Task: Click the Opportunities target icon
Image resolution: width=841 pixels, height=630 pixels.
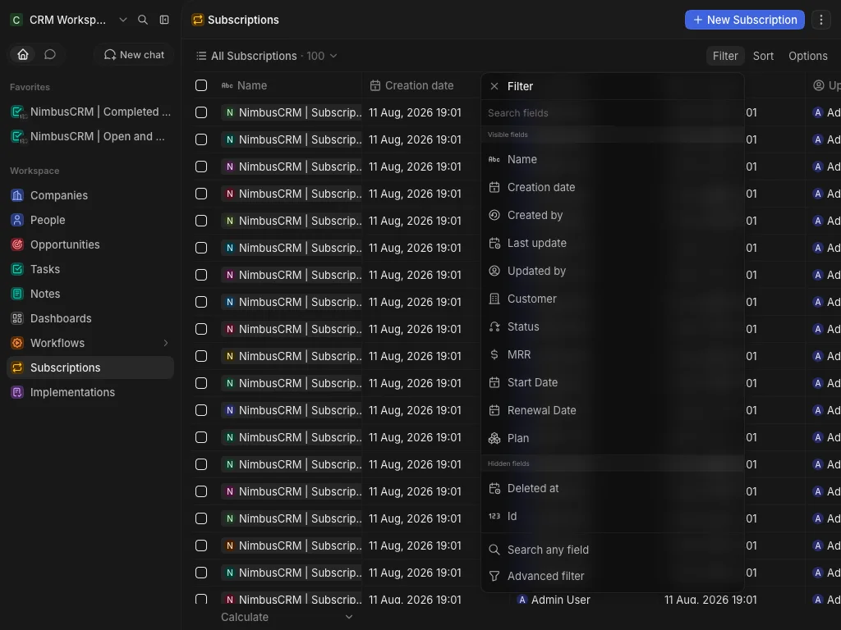Action: click(17, 244)
